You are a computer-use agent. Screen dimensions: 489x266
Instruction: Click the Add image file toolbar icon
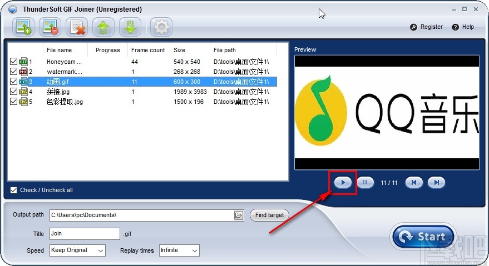[24, 27]
